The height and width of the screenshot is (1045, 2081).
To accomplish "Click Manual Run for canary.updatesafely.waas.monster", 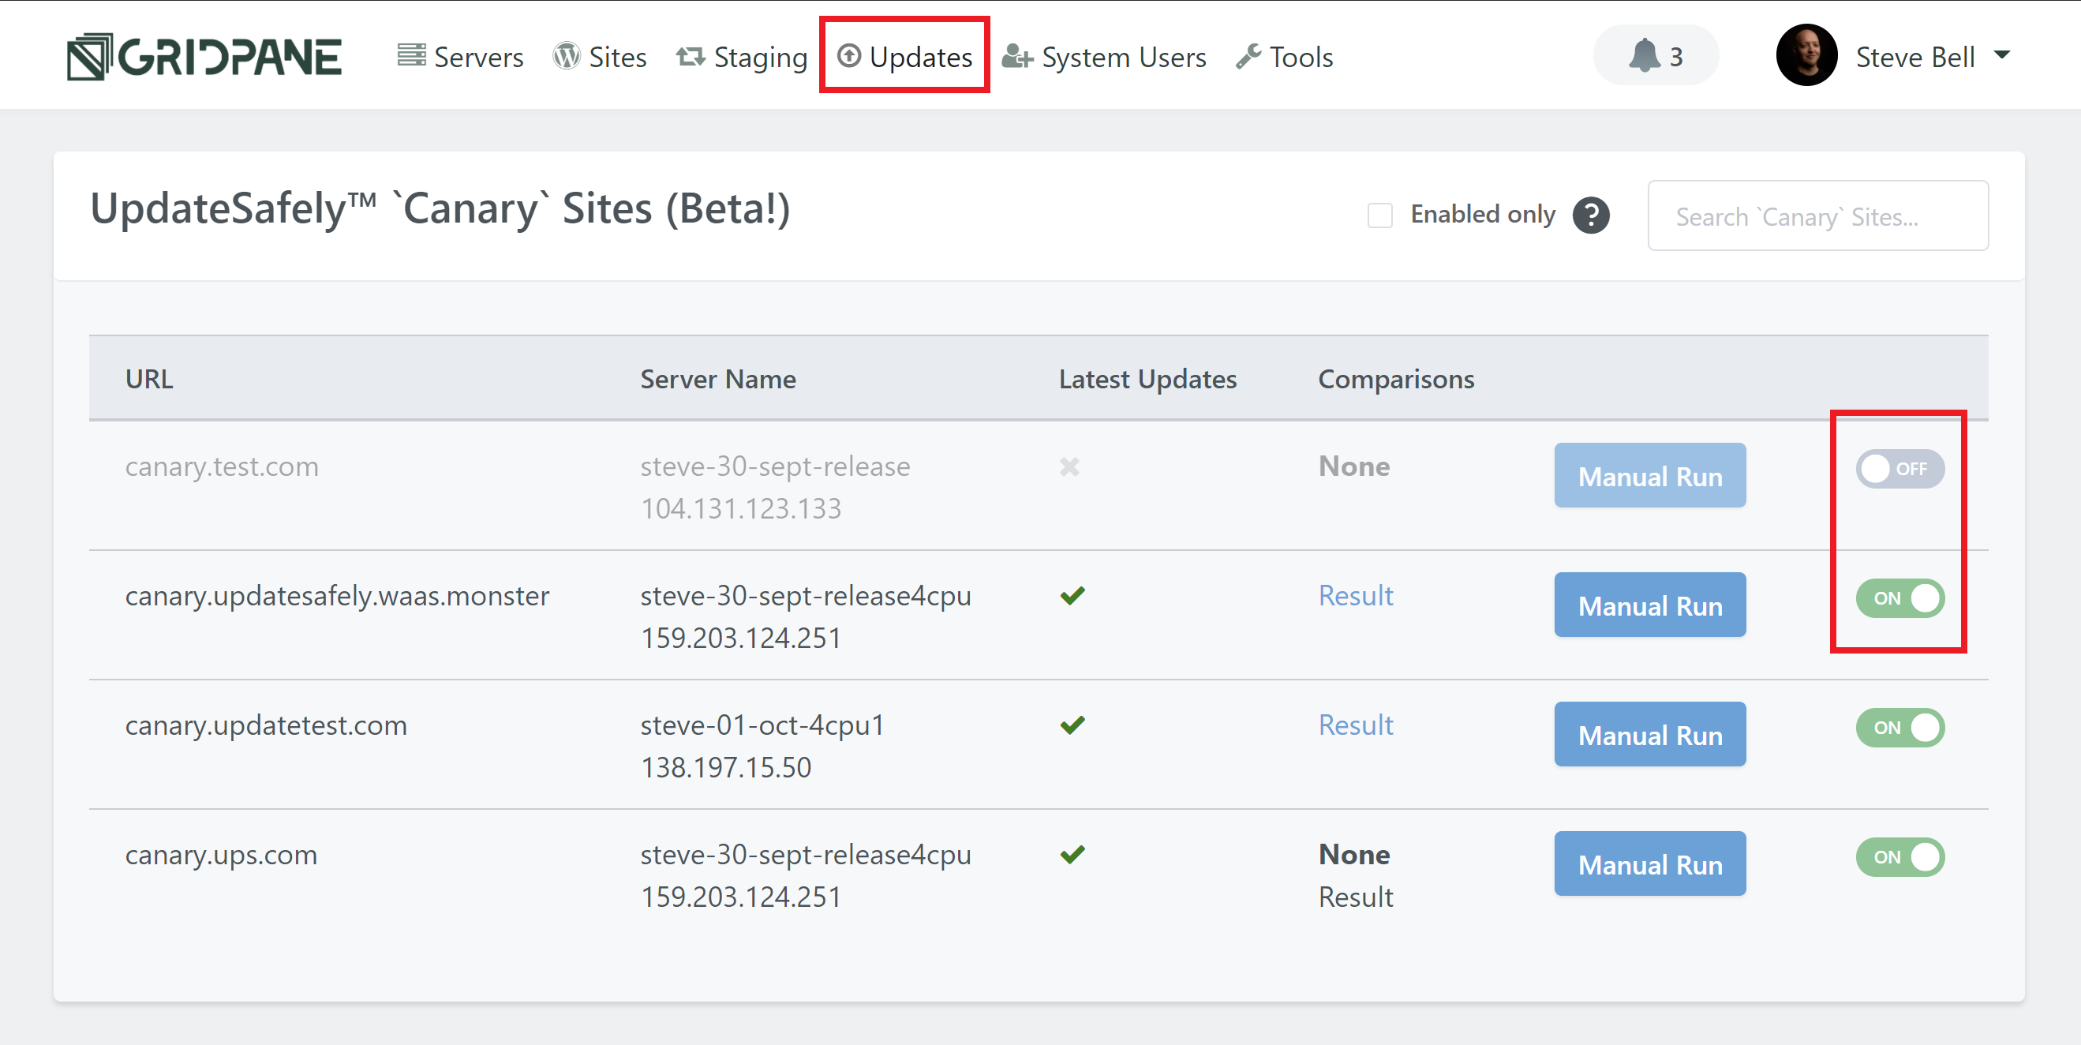I will 1649,605.
